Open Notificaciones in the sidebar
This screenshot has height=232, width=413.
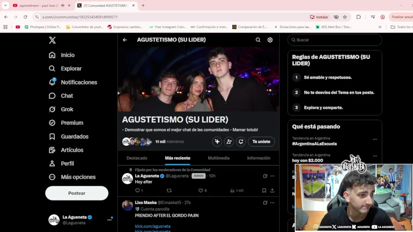tap(73, 82)
